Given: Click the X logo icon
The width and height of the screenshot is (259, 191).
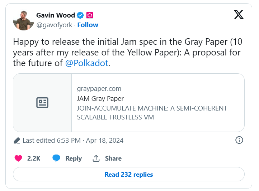Looking at the screenshot, I should pyautogui.click(x=239, y=15).
